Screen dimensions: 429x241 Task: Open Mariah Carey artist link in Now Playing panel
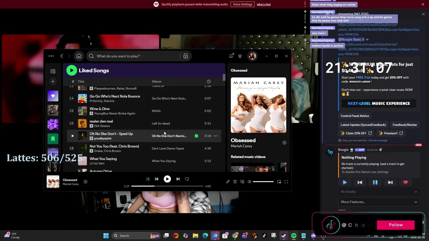pos(241,146)
